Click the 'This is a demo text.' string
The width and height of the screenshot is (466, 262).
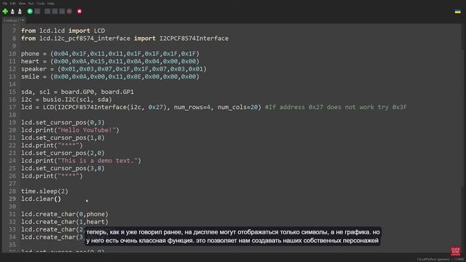coord(98,161)
